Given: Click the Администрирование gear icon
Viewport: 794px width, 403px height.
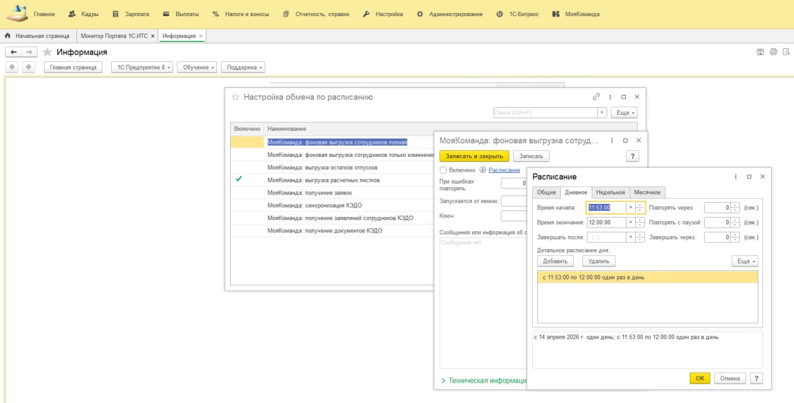Looking at the screenshot, I should pos(420,14).
